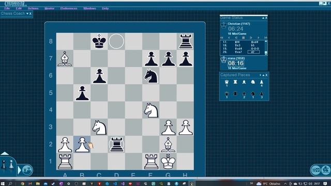Select the white pawn on b2

(82, 145)
